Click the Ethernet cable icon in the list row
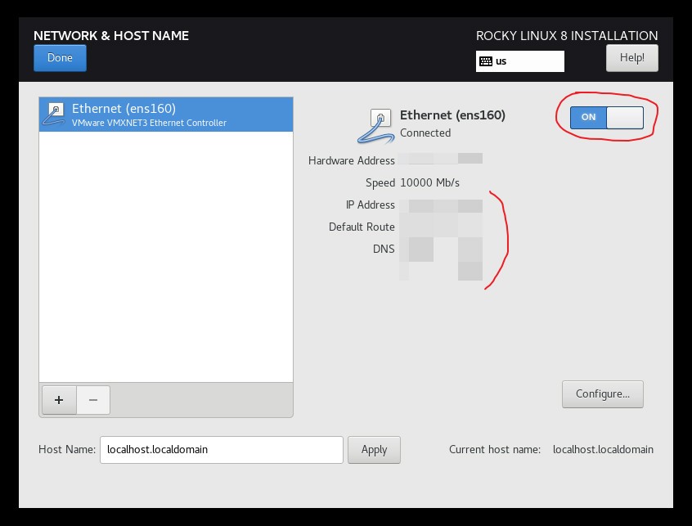This screenshot has width=692, height=526. coord(54,115)
